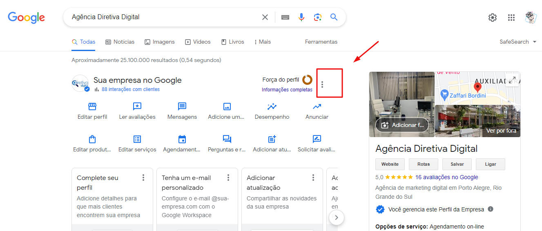The height and width of the screenshot is (231, 542).
Task: Click the Informações completas link
Action: tap(287, 90)
